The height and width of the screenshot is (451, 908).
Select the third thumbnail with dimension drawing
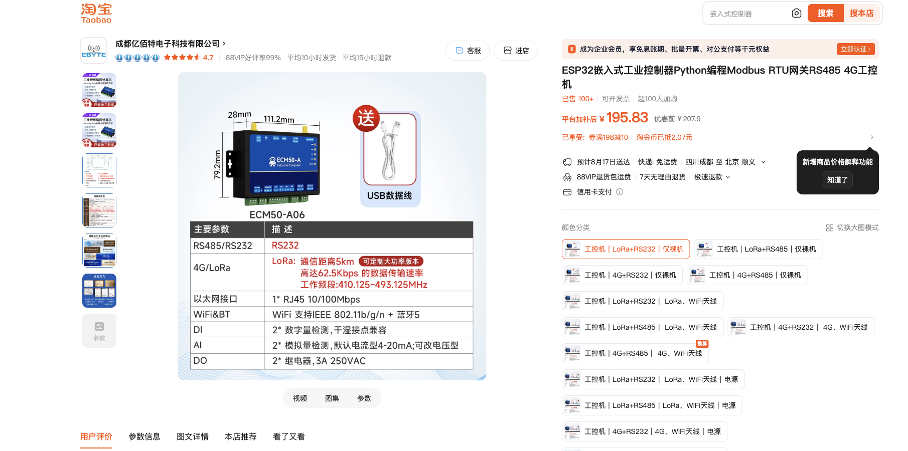click(x=99, y=170)
